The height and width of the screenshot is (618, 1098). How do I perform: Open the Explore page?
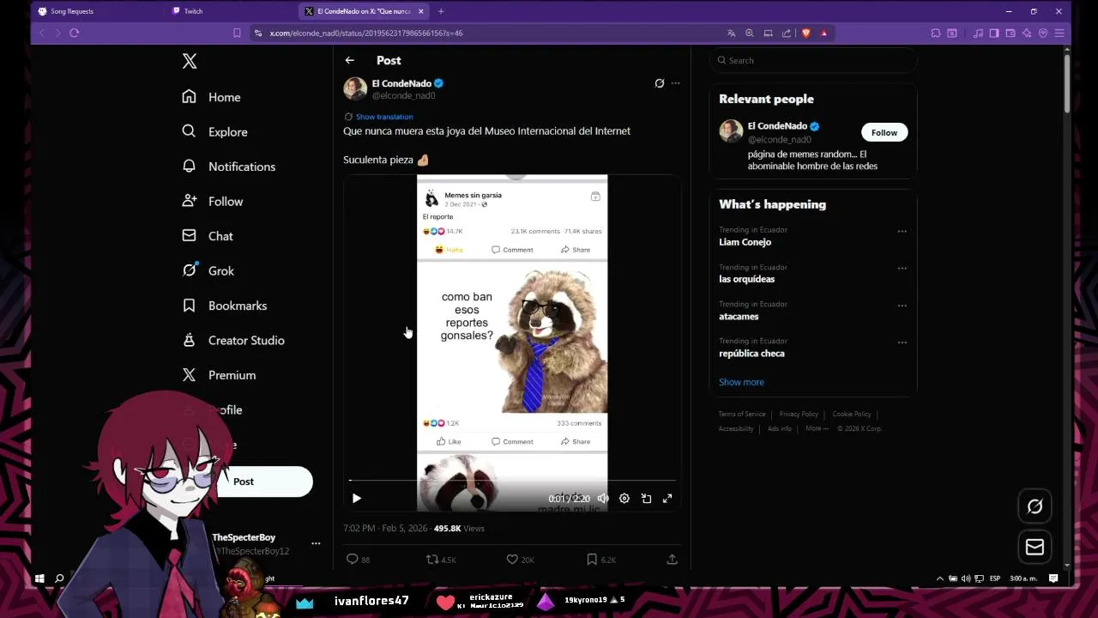pyautogui.click(x=214, y=131)
